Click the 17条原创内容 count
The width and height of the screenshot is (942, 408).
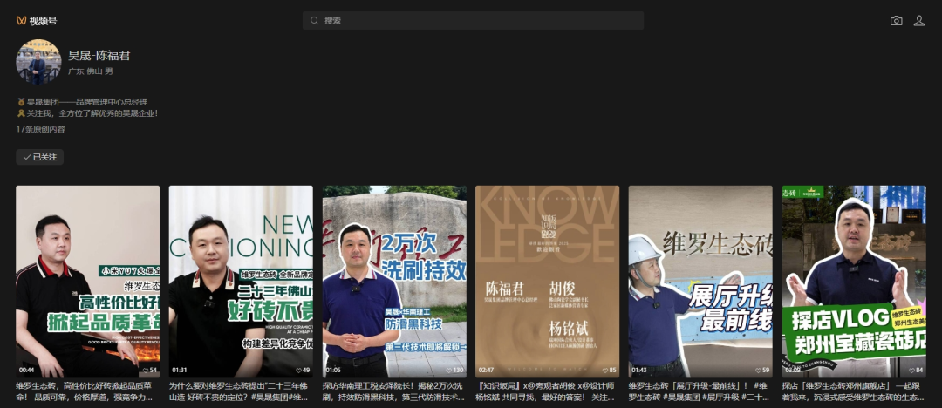(x=41, y=128)
